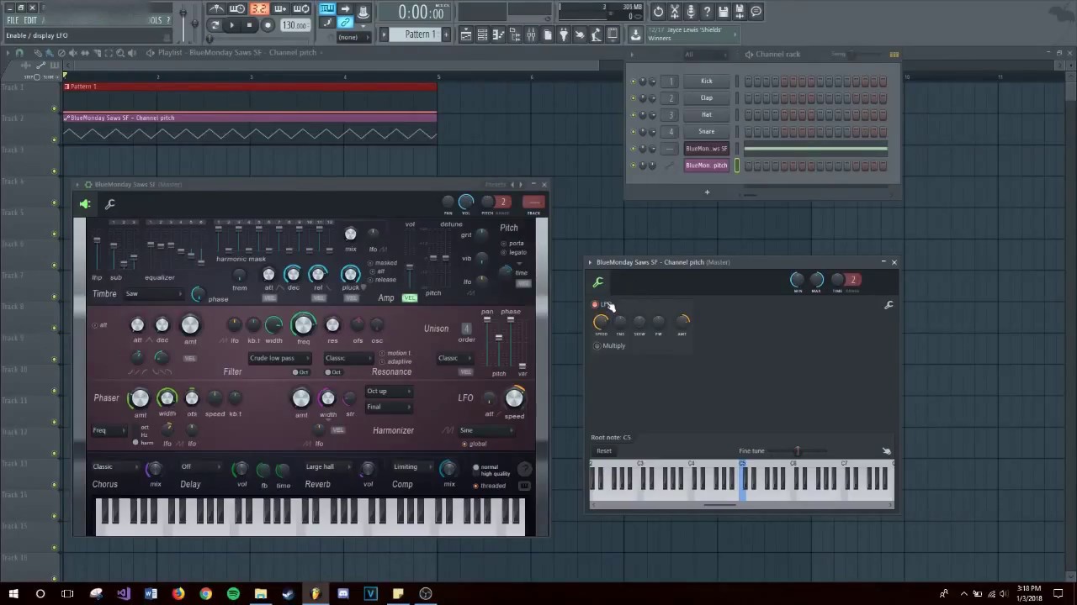Select the Clap channel button
The width and height of the screenshot is (1077, 605).
coord(706,98)
